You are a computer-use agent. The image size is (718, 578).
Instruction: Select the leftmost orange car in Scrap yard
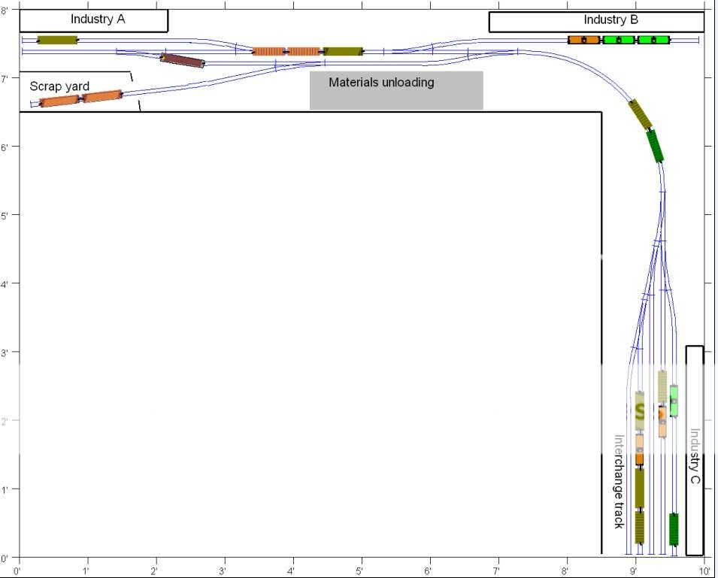[59, 101]
